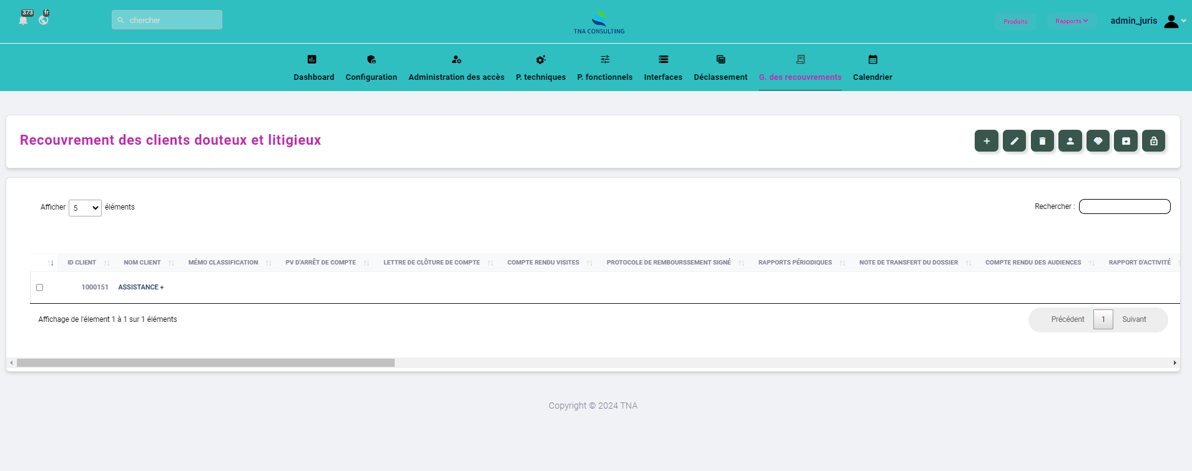Viewport: 1192px width, 471px height.
Task: Open notifications bell with 373 badge
Action: [24, 20]
